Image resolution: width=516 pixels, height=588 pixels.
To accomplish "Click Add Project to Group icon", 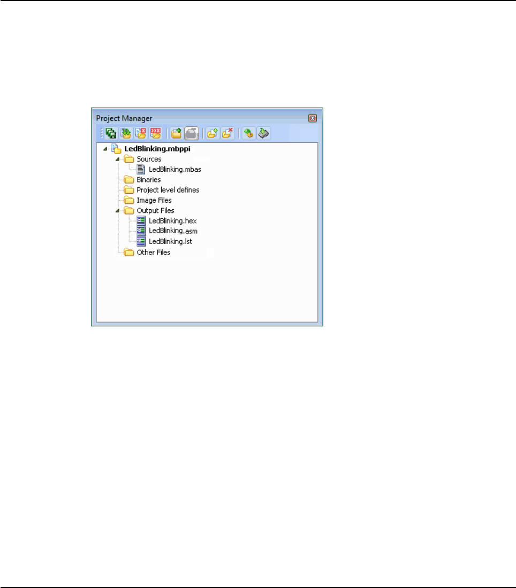I will click(x=177, y=133).
